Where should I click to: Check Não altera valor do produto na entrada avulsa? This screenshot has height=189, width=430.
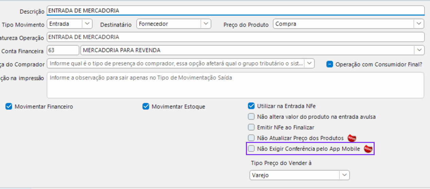(x=251, y=117)
